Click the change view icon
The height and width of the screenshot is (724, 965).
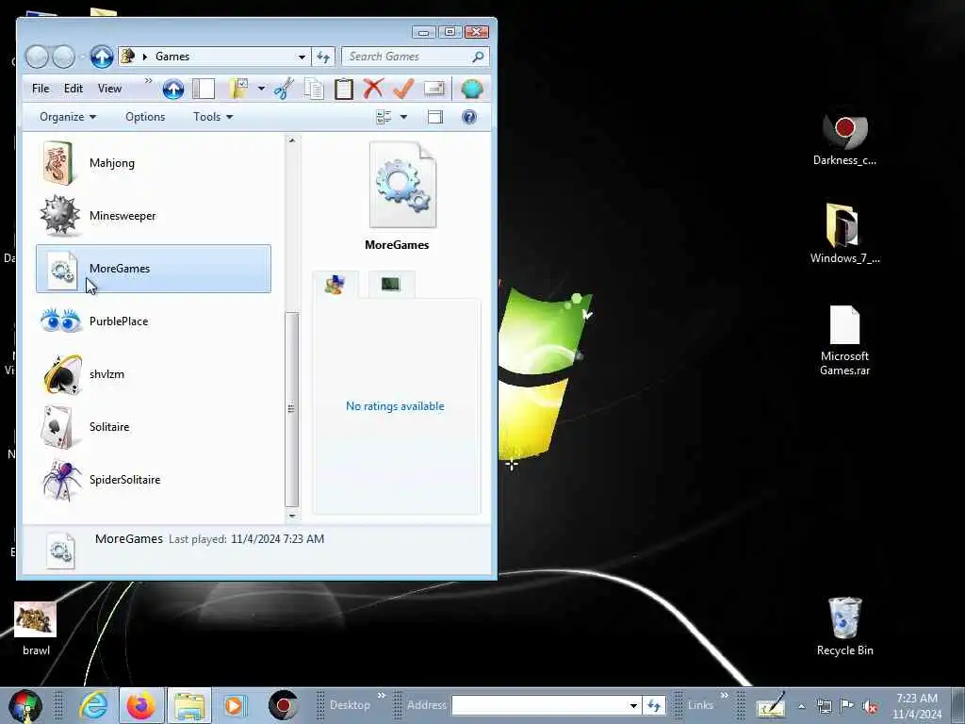tap(384, 117)
